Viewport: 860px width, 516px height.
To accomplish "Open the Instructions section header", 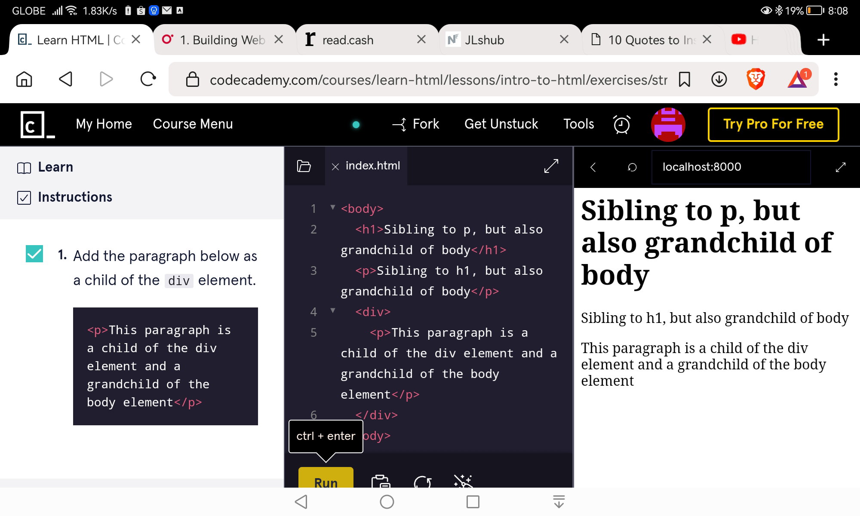I will click(64, 197).
